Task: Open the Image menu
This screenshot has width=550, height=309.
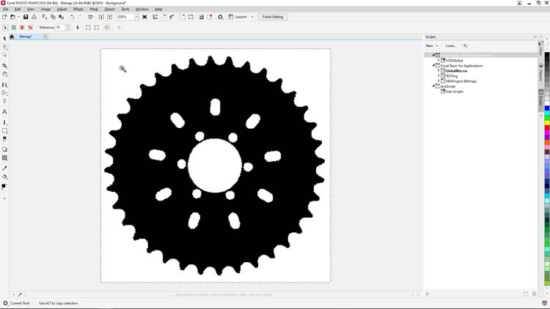Action: 45,9
